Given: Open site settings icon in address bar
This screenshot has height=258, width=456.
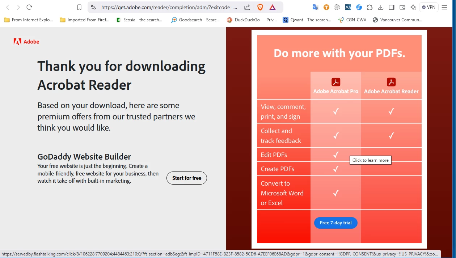Looking at the screenshot, I should (x=93, y=7).
